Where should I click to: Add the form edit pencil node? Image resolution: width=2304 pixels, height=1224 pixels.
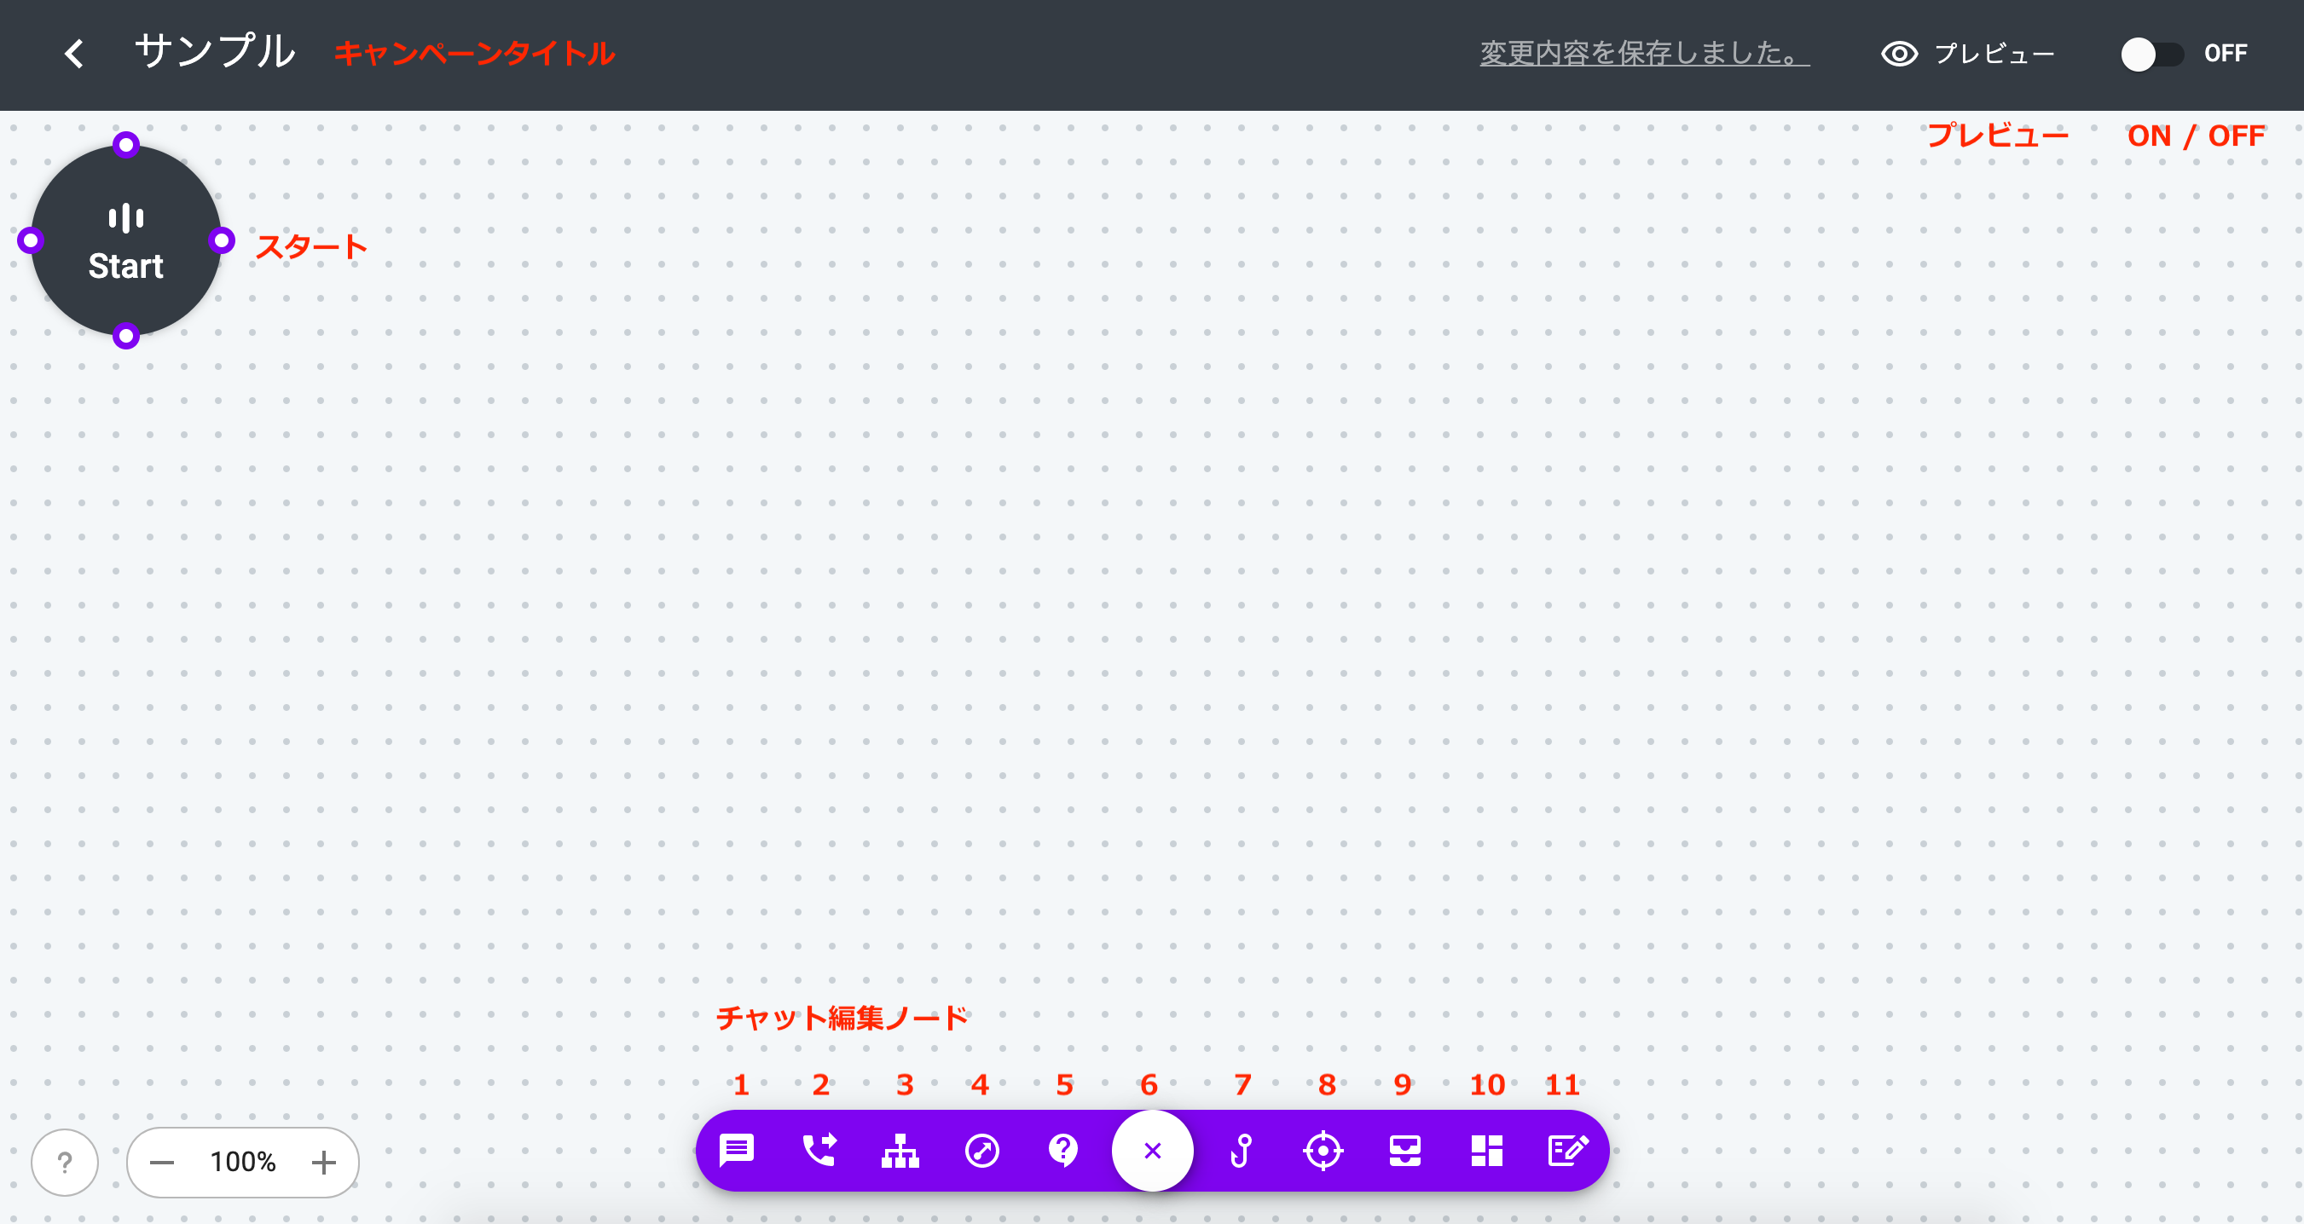pos(1568,1151)
